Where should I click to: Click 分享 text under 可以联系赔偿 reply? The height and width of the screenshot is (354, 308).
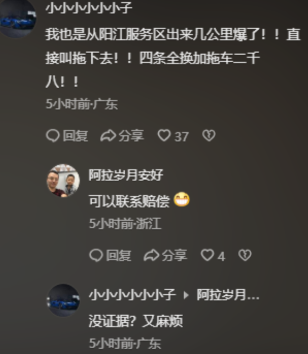pos(175,256)
